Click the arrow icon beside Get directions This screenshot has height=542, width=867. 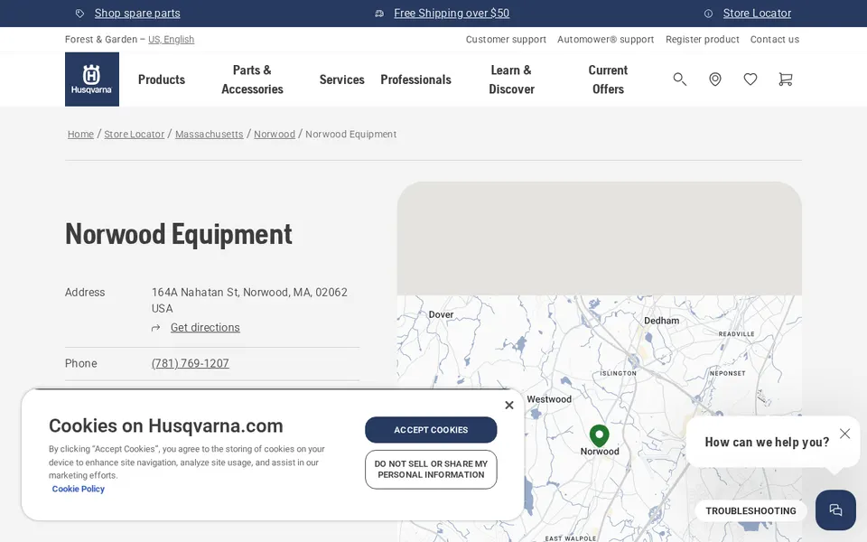pyautogui.click(x=156, y=328)
